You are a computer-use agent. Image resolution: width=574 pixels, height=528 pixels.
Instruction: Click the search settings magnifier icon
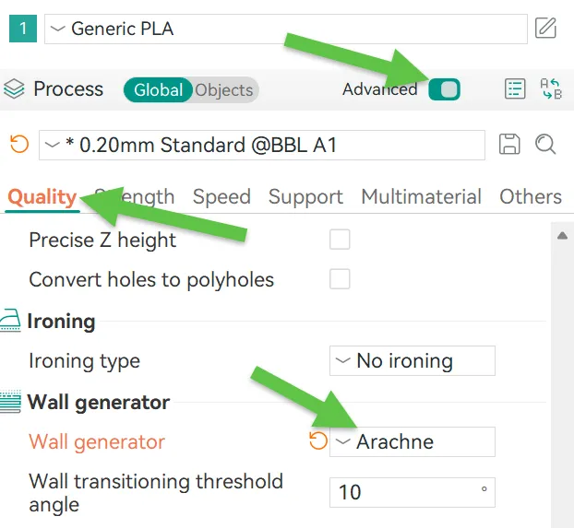coord(545,145)
